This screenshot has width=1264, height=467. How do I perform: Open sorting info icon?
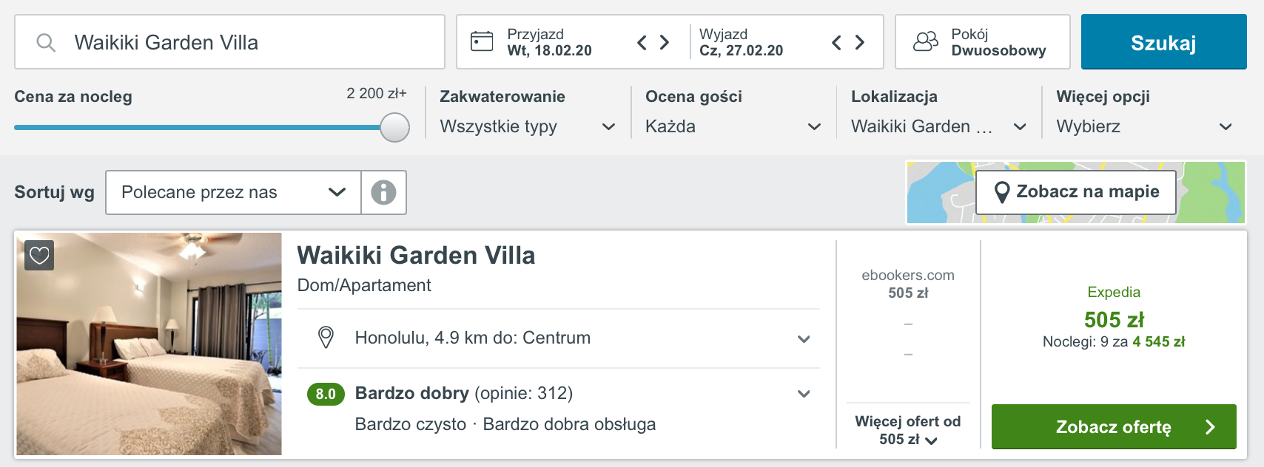[x=383, y=193]
